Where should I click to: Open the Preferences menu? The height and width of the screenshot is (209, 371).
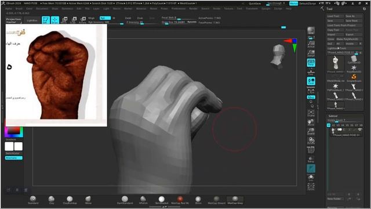(x=179, y=9)
